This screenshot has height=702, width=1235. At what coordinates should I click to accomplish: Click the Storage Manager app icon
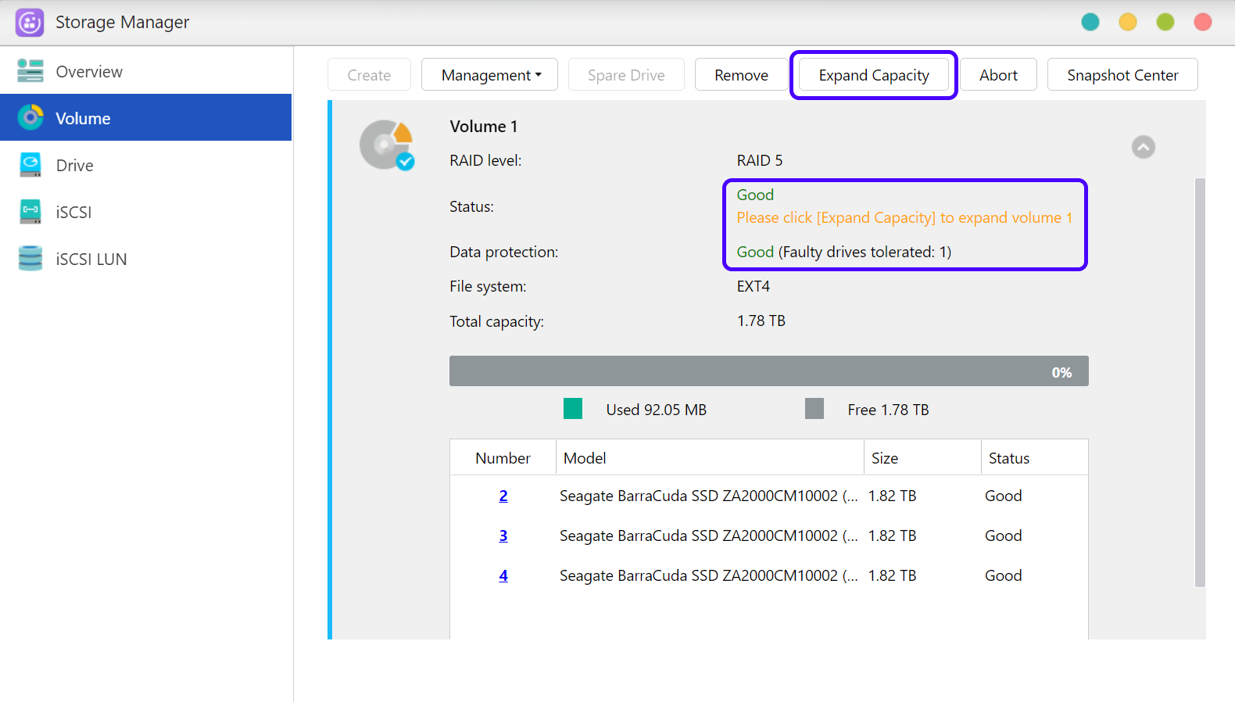pos(30,23)
